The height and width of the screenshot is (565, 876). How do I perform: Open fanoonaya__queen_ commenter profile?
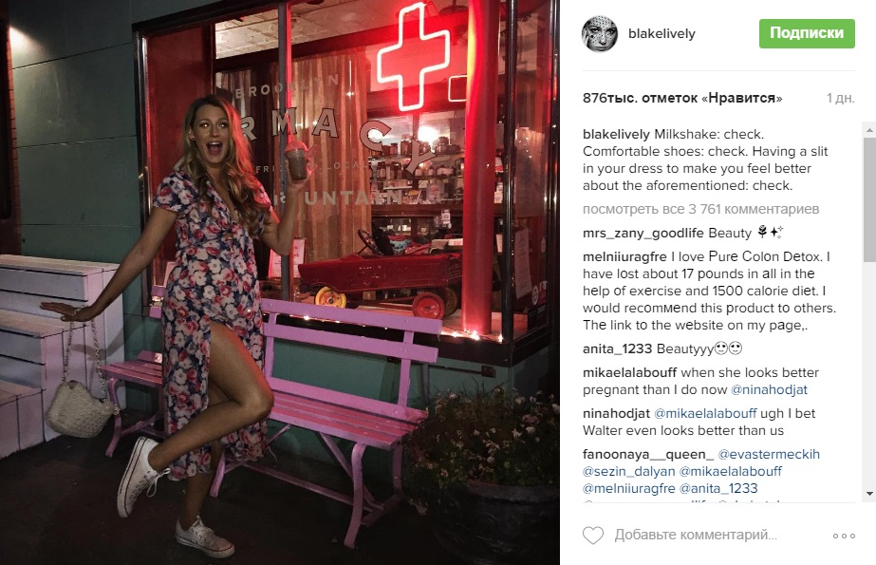point(648,454)
